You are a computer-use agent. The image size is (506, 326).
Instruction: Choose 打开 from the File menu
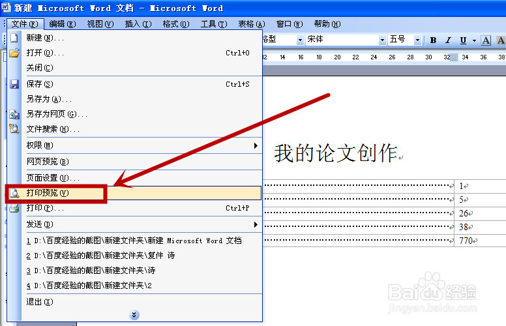[x=134, y=53]
